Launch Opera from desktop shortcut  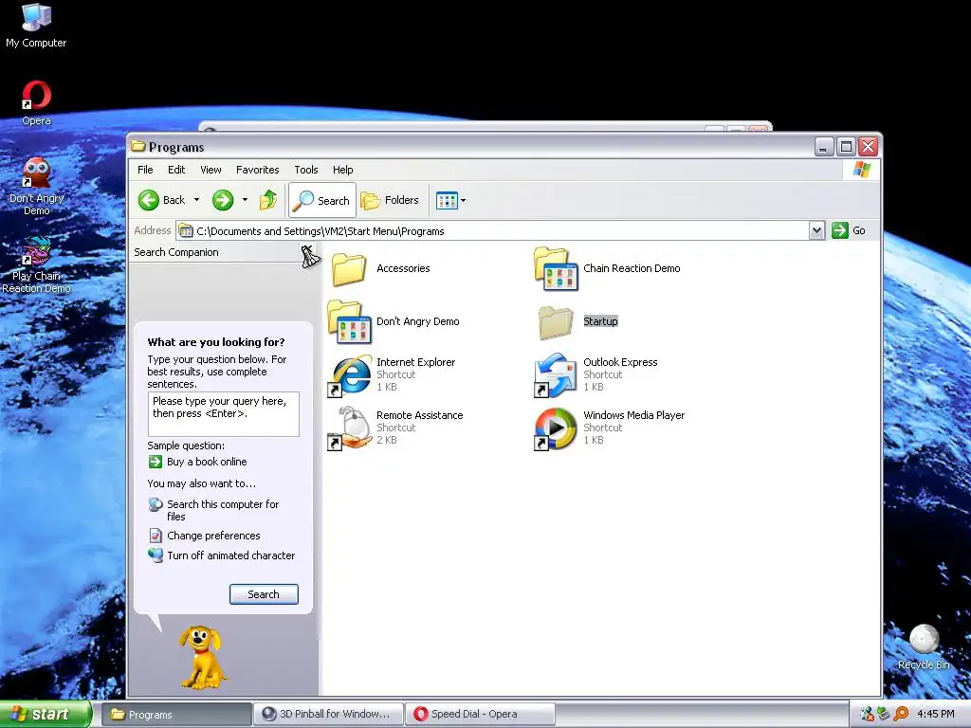pos(36,102)
